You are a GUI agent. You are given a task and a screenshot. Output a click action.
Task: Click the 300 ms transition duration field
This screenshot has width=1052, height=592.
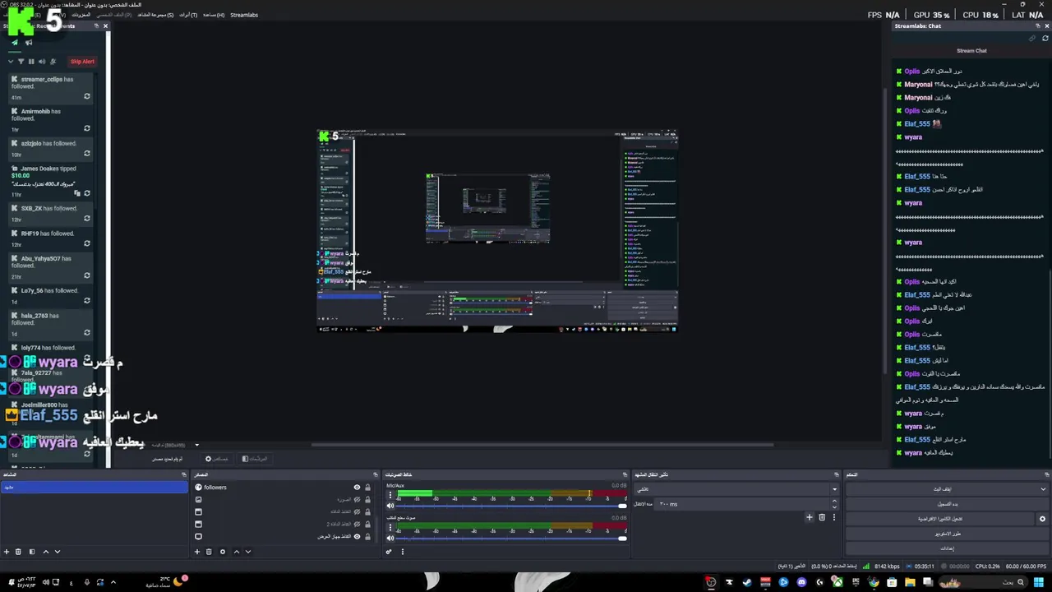[x=744, y=504]
